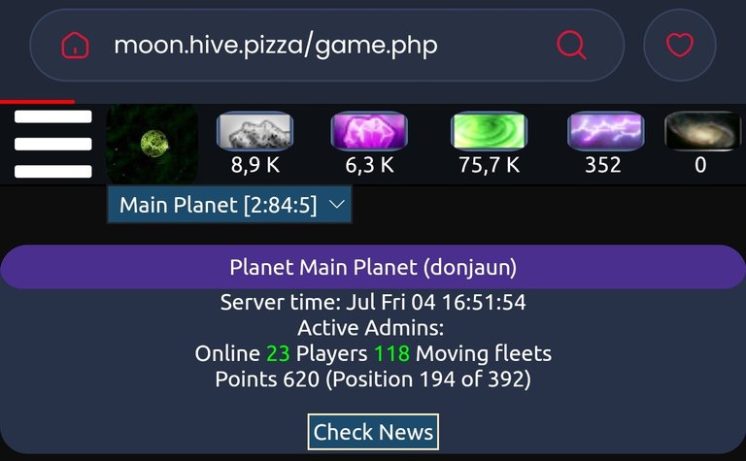The height and width of the screenshot is (461, 746).
Task: Click the green swirl resource icon
Action: coord(489,131)
